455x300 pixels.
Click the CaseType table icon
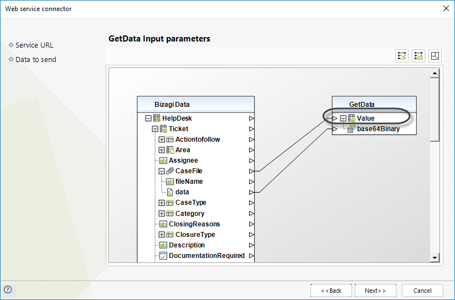tap(170, 203)
